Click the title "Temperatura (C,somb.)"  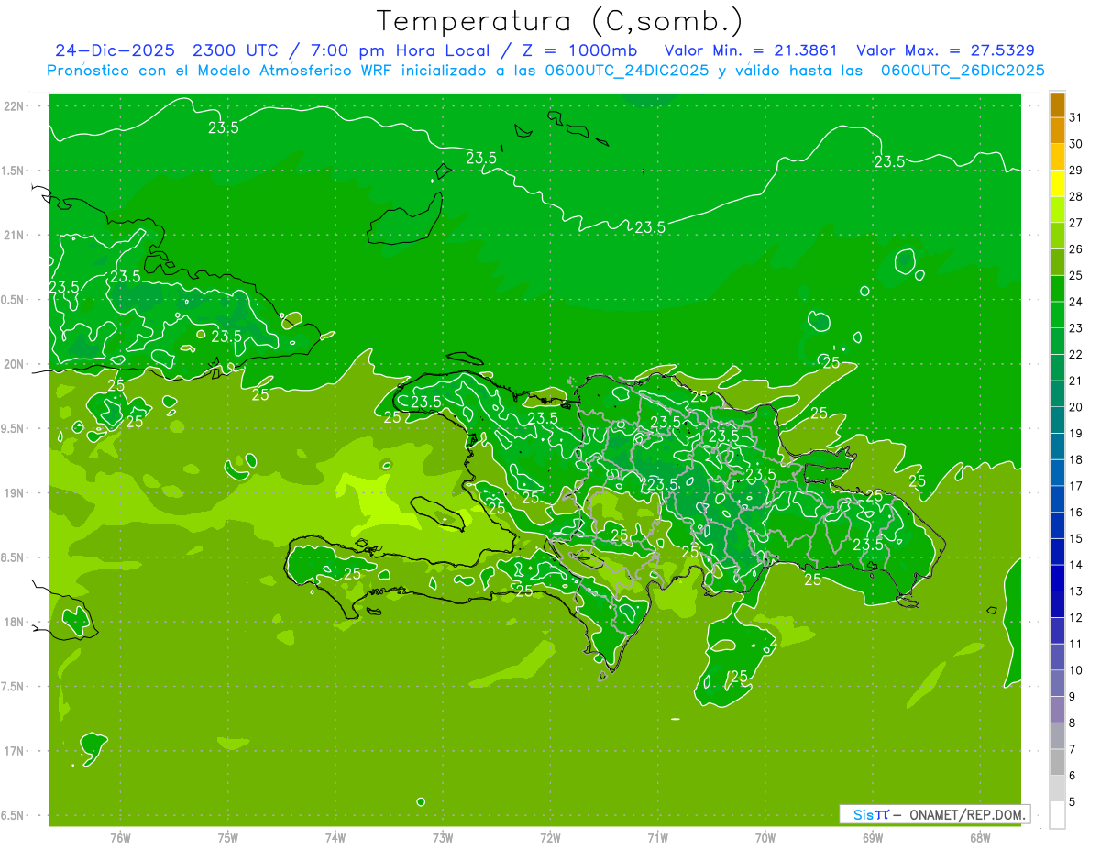click(560, 21)
